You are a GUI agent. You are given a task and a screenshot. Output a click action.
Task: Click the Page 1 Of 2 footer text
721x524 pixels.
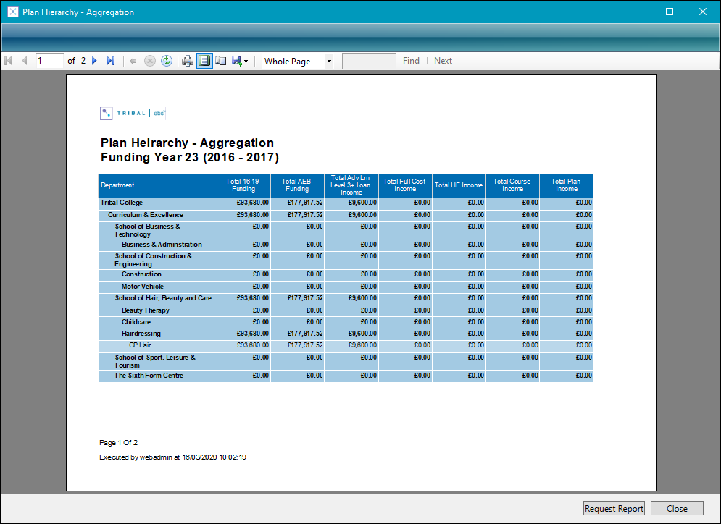click(119, 443)
